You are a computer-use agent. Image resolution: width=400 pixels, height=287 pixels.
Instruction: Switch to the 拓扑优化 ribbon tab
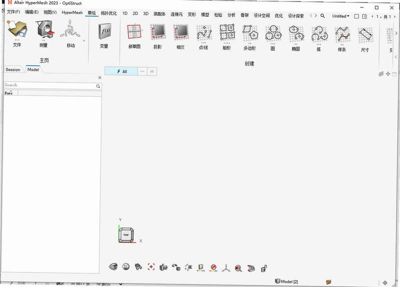pos(108,13)
